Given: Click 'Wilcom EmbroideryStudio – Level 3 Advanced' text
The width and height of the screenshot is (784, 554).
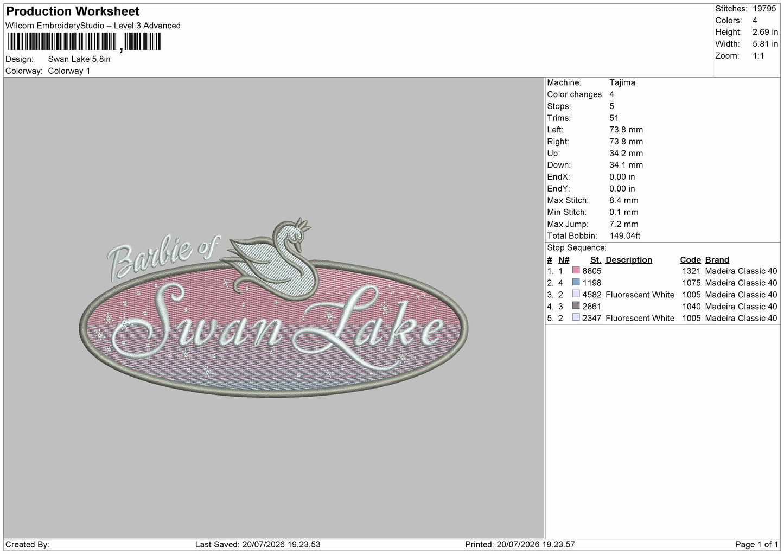Looking at the screenshot, I should tap(93, 26).
